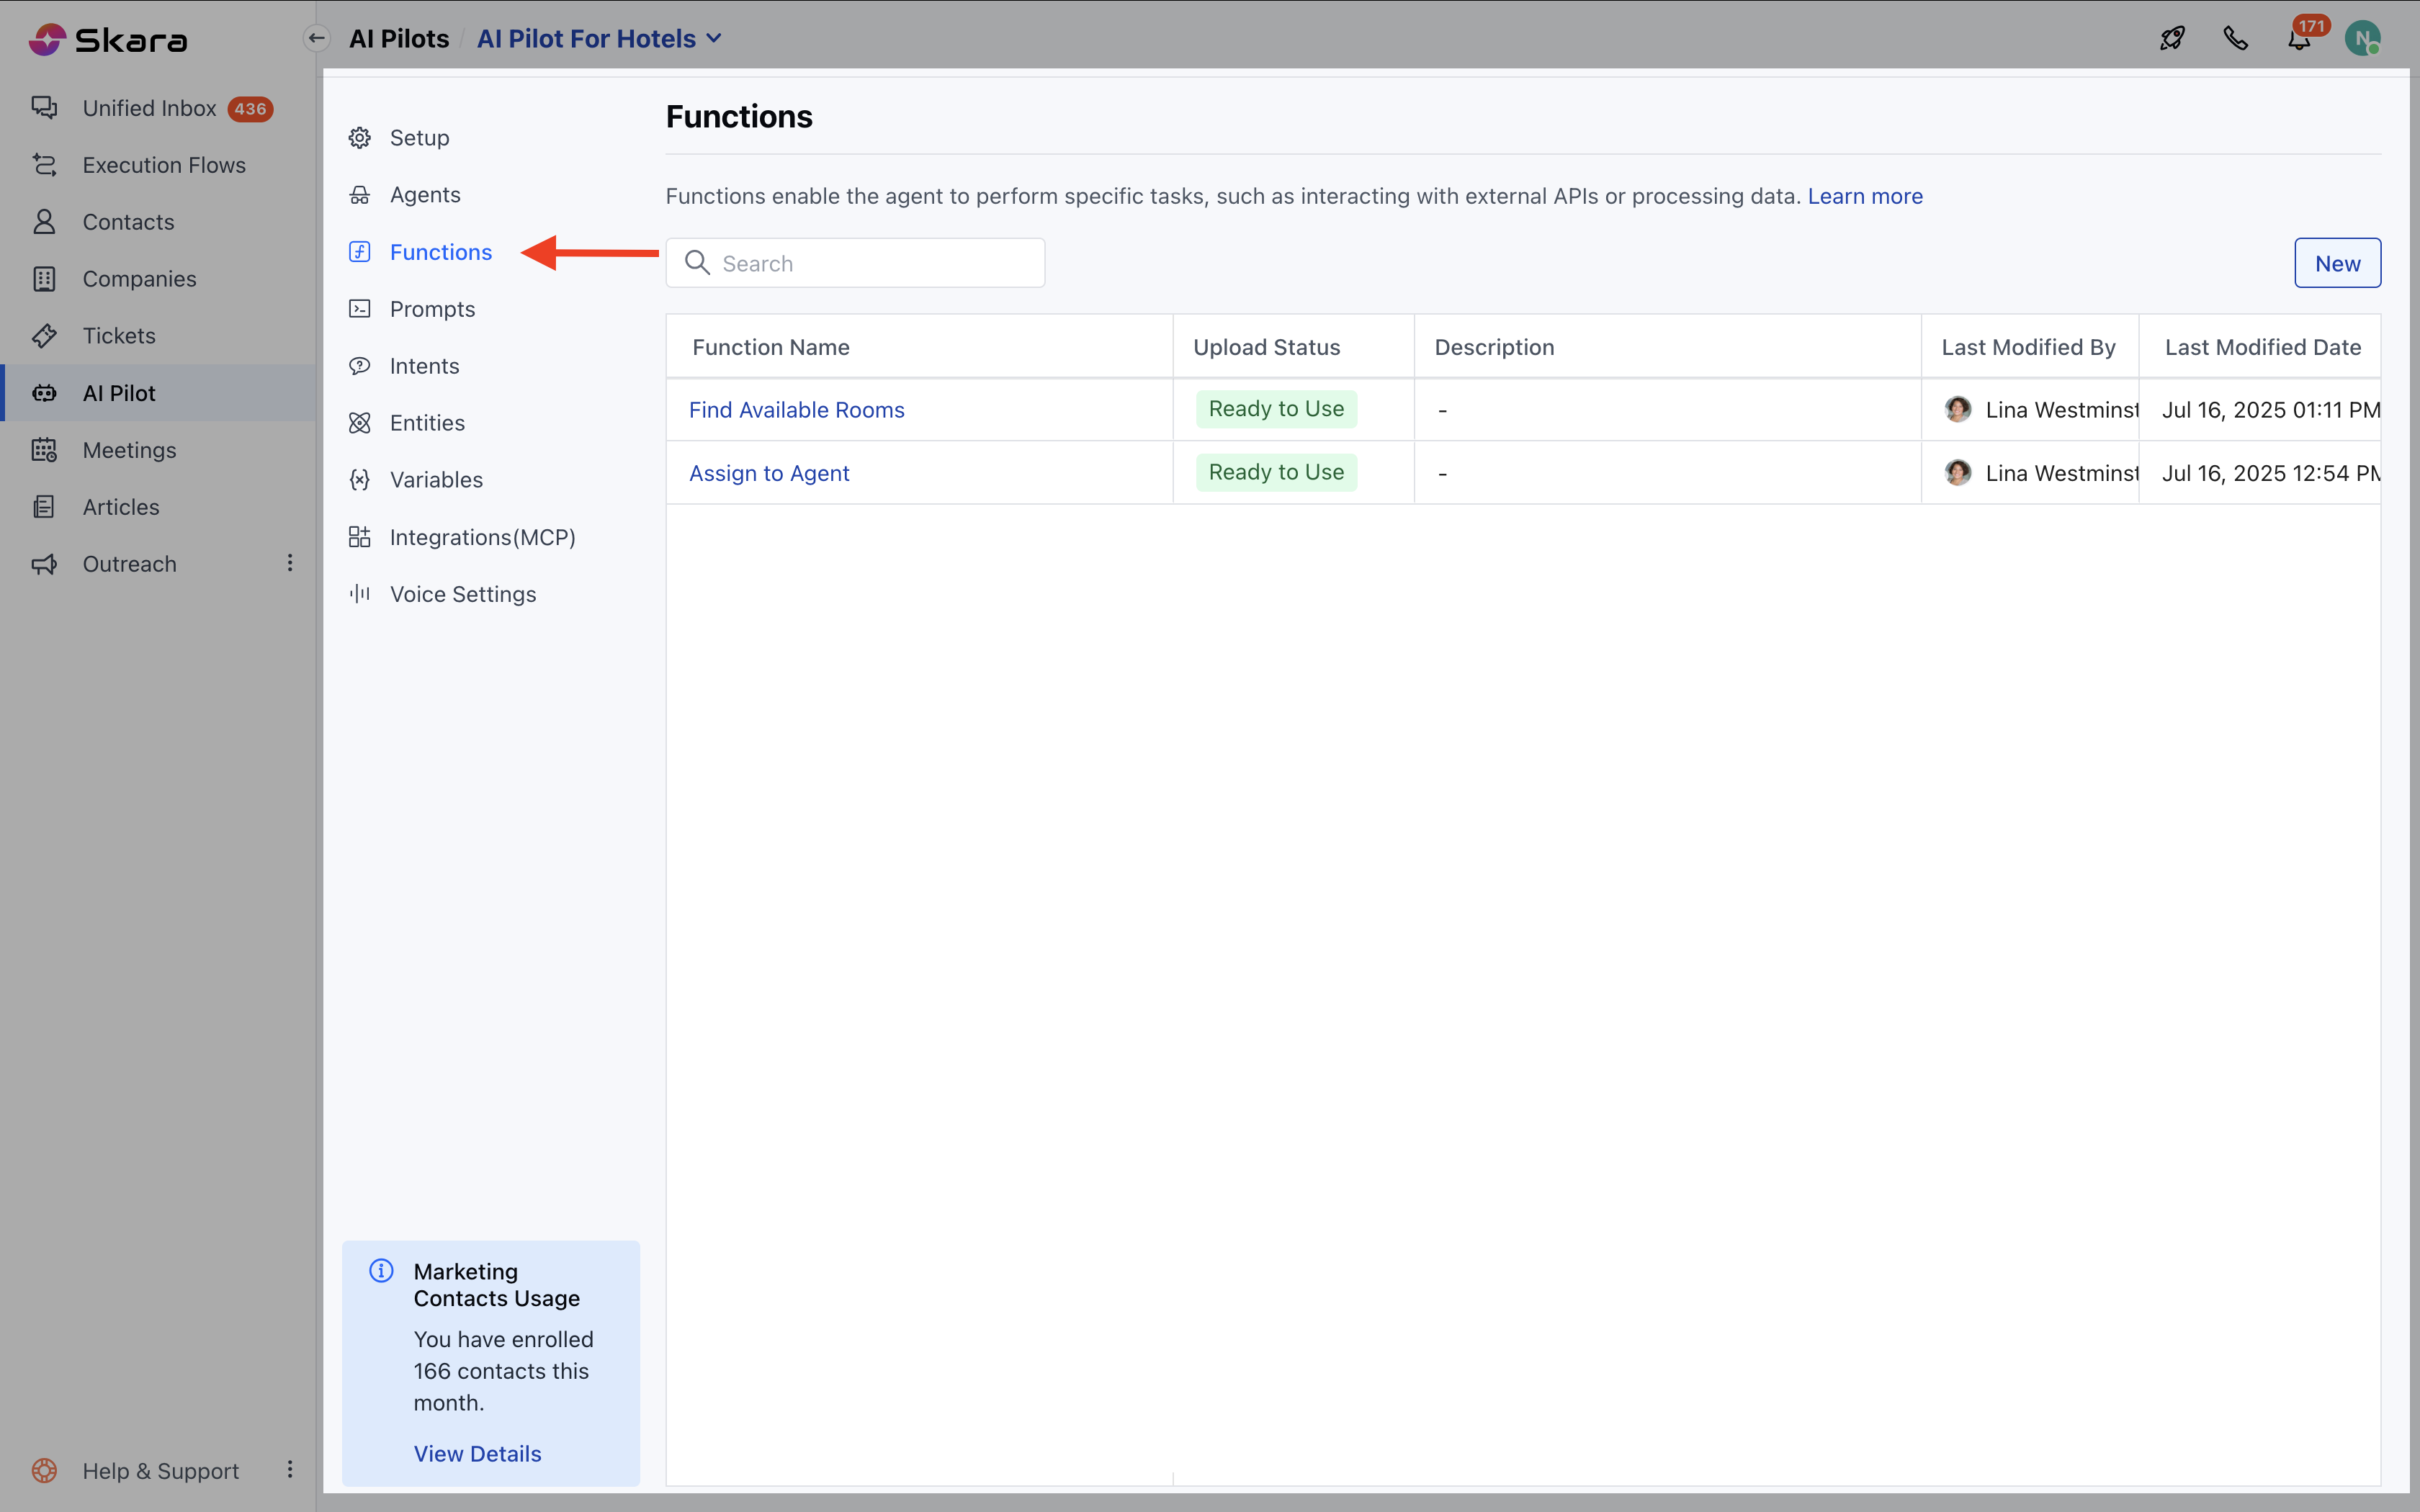2420x1512 pixels.
Task: Switch to the Prompts settings tab
Action: 432,309
